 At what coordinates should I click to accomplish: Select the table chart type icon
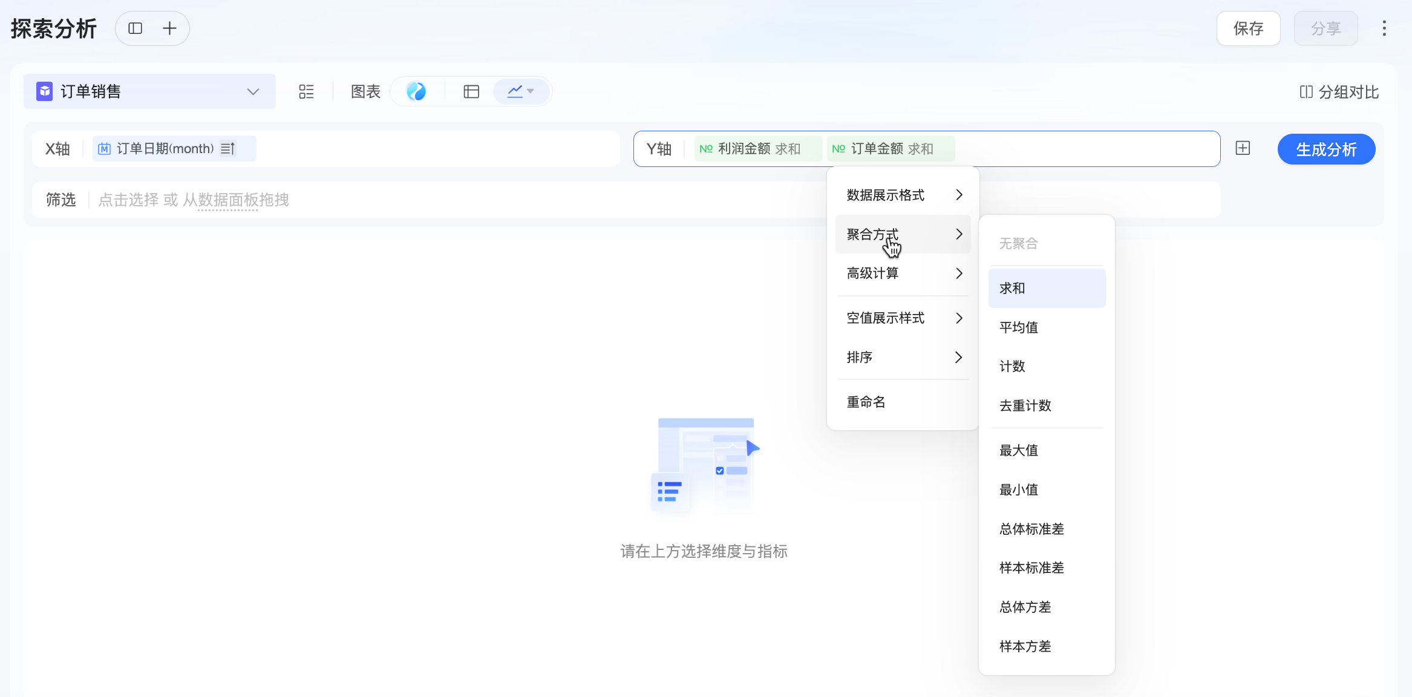471,91
